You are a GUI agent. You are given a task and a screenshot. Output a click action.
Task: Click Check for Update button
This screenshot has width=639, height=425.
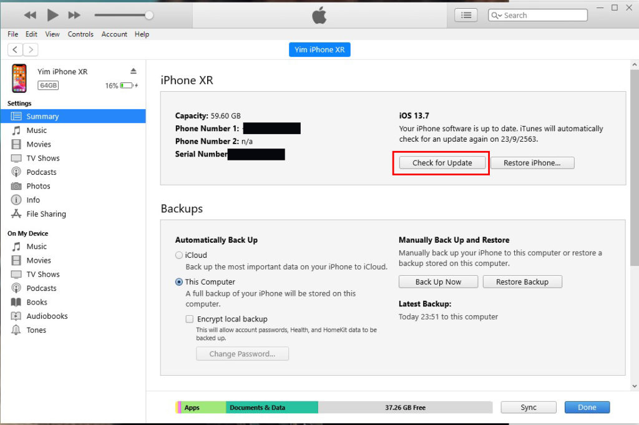coord(442,163)
